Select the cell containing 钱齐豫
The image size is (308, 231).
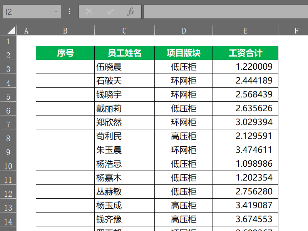124,219
